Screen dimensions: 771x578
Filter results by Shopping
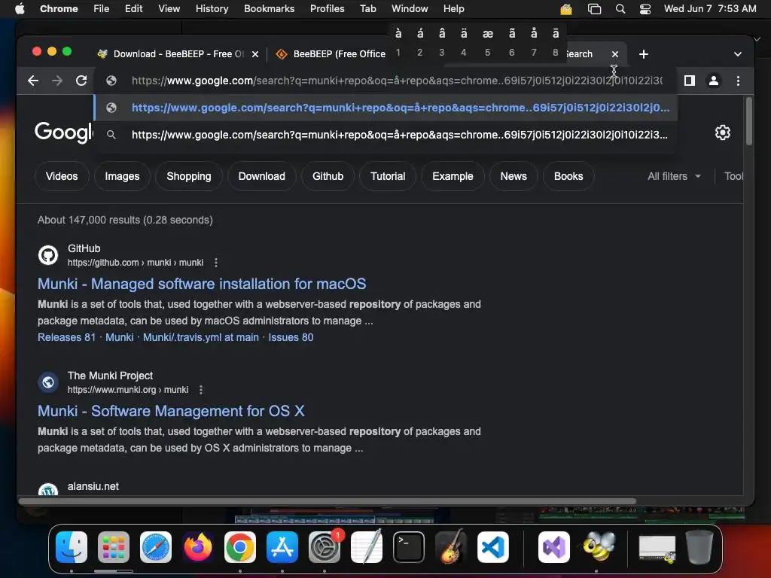click(x=189, y=176)
